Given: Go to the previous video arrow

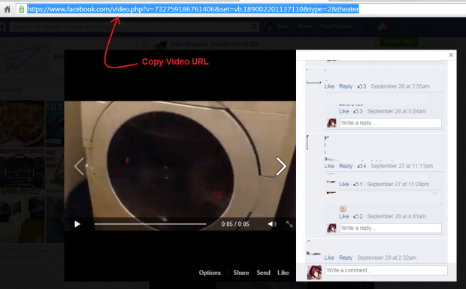Looking at the screenshot, I should tap(79, 166).
